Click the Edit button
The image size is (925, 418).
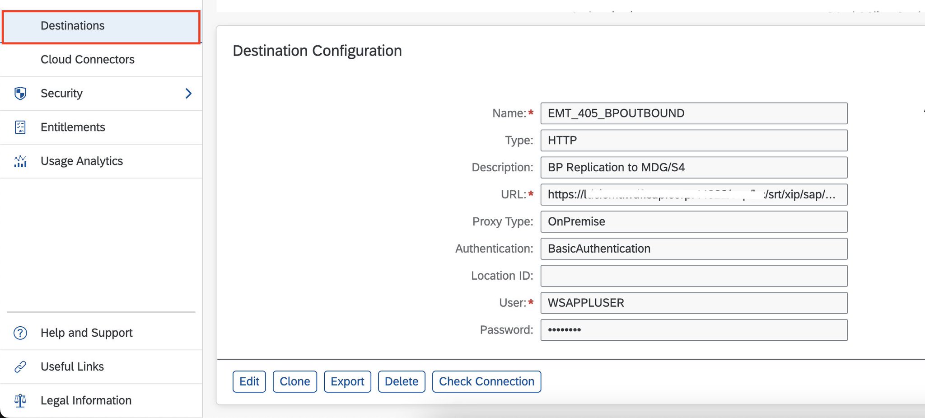pyautogui.click(x=249, y=381)
